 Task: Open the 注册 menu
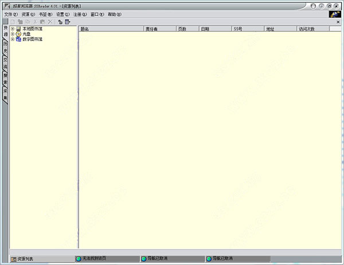(x=80, y=14)
